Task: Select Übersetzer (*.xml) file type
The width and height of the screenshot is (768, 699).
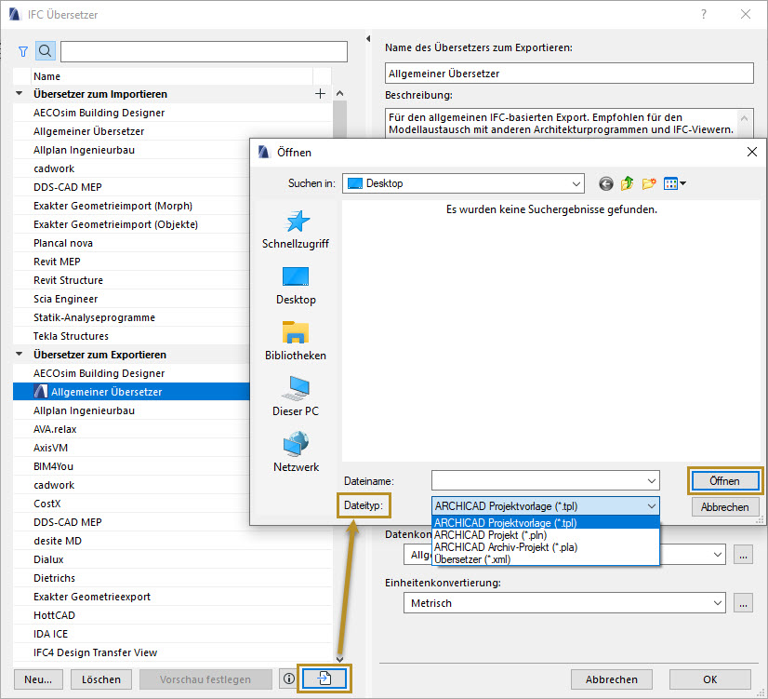Action: click(x=545, y=559)
